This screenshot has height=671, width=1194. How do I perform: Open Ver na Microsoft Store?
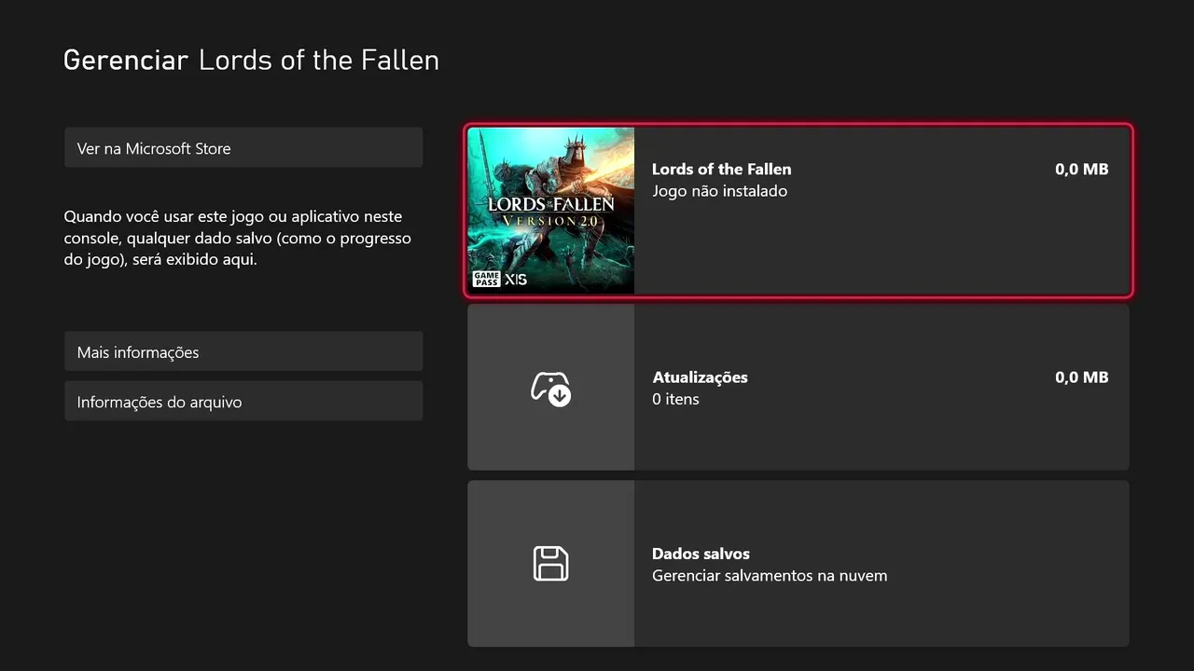tap(243, 148)
